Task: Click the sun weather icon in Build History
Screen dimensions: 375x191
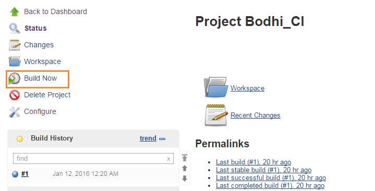Action: [20, 138]
